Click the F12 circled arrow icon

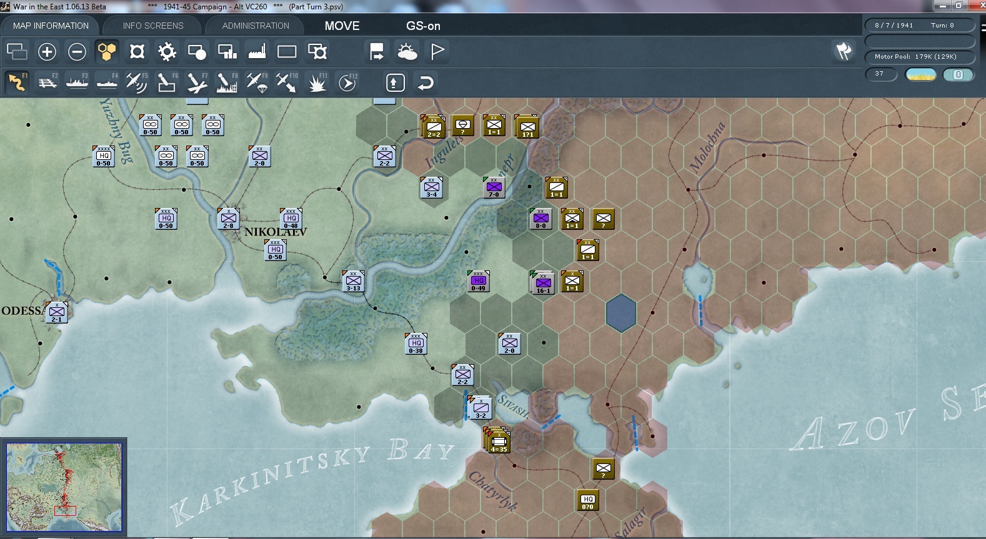[x=347, y=82]
